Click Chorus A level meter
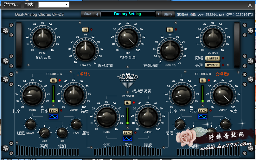The image size is (256, 160). (54, 94)
